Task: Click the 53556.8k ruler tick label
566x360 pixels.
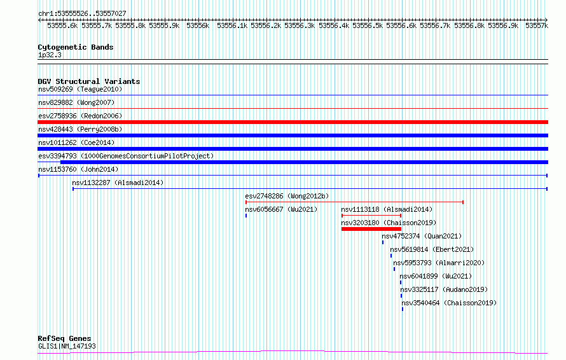Action: click(x=469, y=25)
